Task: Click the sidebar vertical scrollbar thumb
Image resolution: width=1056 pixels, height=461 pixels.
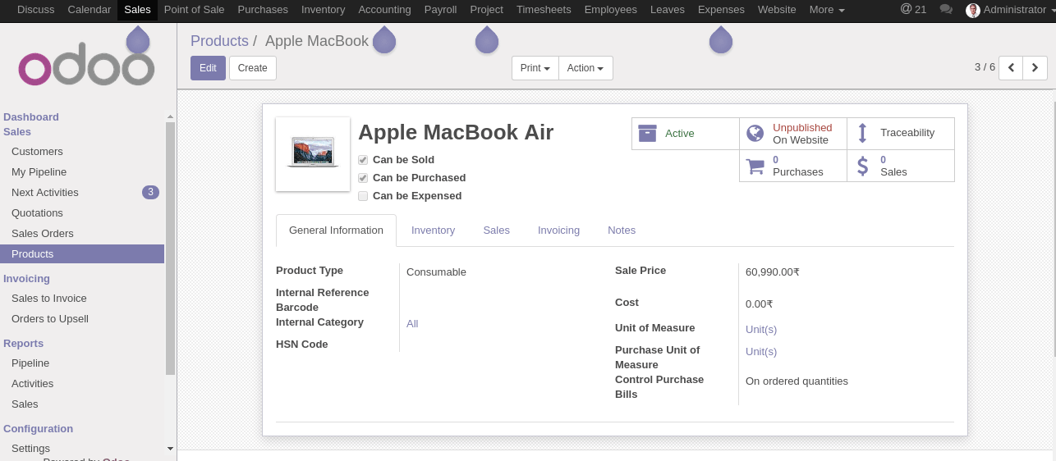Action: 171,249
